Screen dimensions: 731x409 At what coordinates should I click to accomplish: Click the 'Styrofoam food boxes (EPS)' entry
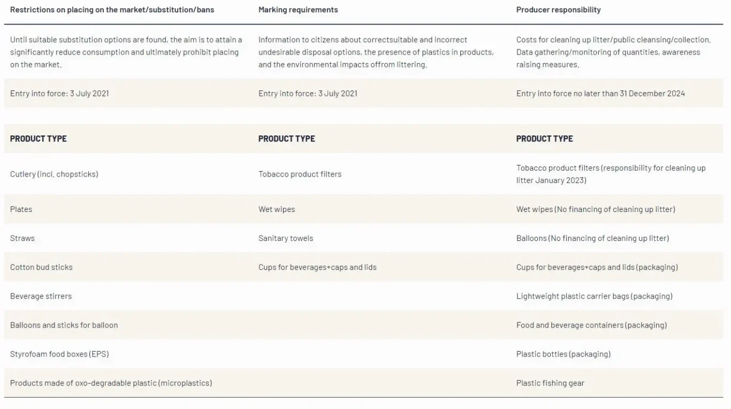point(59,354)
